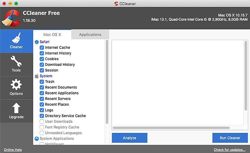Click the CCleaner Free title text

[x=41, y=13]
